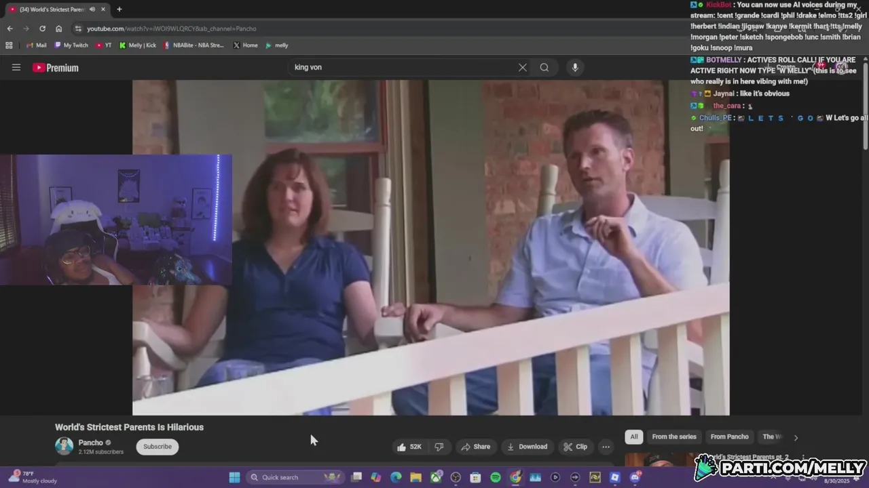This screenshot has width=869, height=488.
Task: Click the magnifier search button
Action: (544, 68)
